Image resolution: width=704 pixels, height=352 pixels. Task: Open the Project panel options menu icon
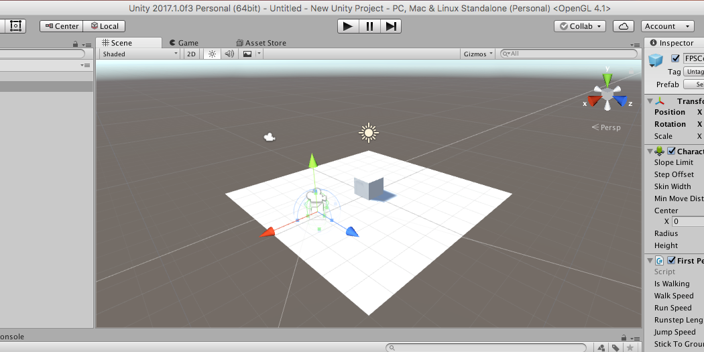[x=635, y=339]
